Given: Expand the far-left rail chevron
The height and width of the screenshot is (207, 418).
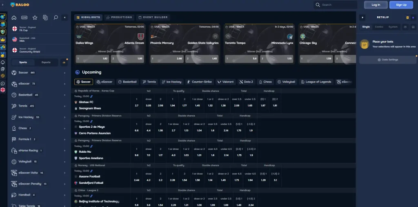Looking at the screenshot, I should coord(3,5).
